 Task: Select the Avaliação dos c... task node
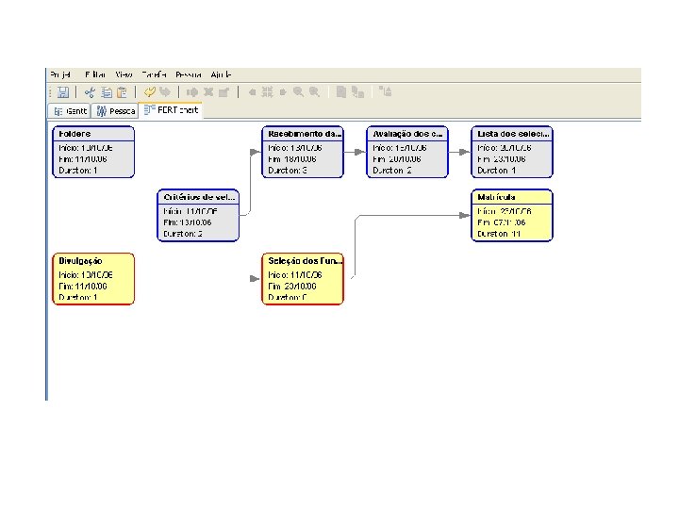coord(407,152)
